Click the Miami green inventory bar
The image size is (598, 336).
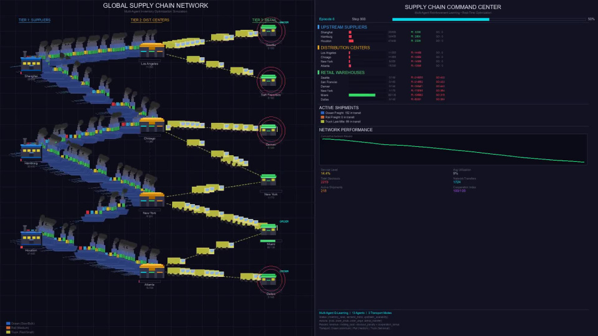point(362,95)
